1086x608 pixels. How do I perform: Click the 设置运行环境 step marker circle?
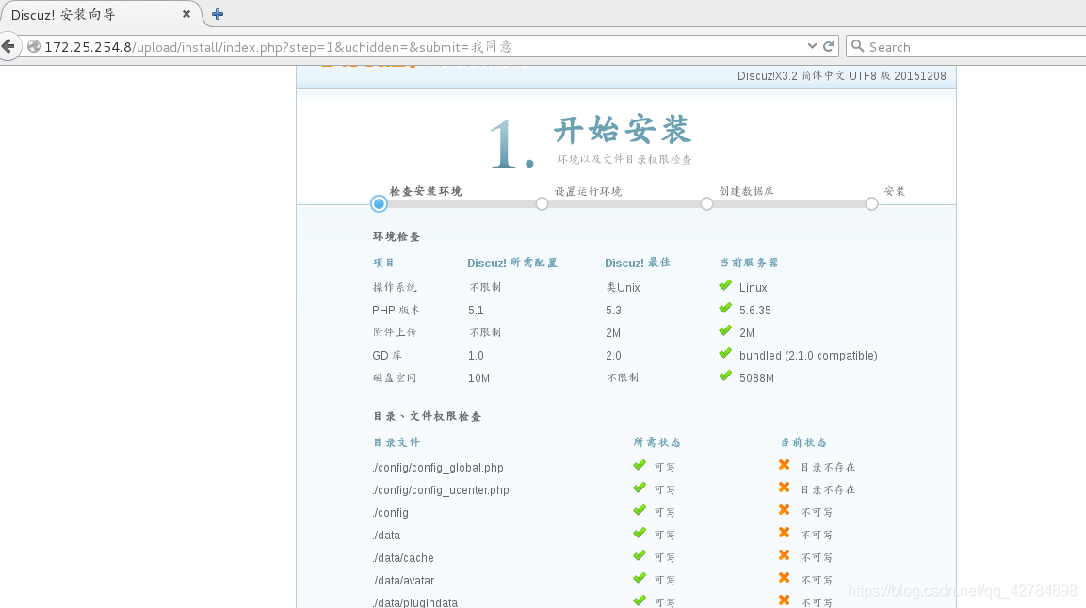tap(542, 203)
